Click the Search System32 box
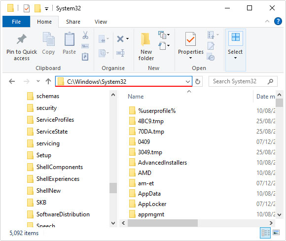This screenshot has width=286, height=241. click(x=243, y=81)
